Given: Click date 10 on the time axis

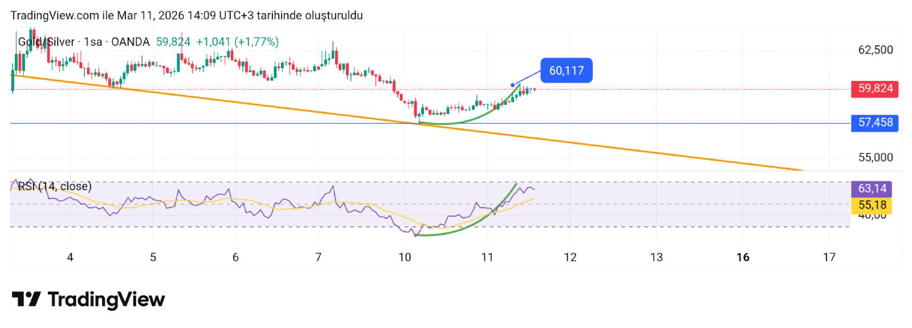Looking at the screenshot, I should 405,257.
